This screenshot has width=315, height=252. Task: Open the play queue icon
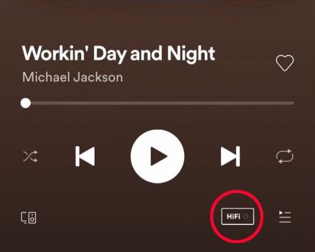pos(285,217)
